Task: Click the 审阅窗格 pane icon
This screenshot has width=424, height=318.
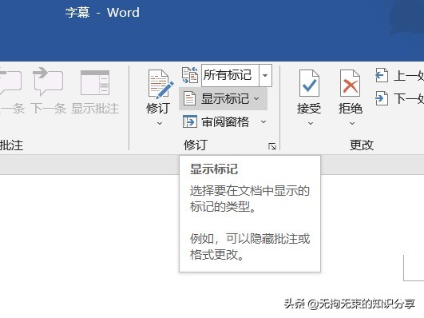Action: (190, 121)
